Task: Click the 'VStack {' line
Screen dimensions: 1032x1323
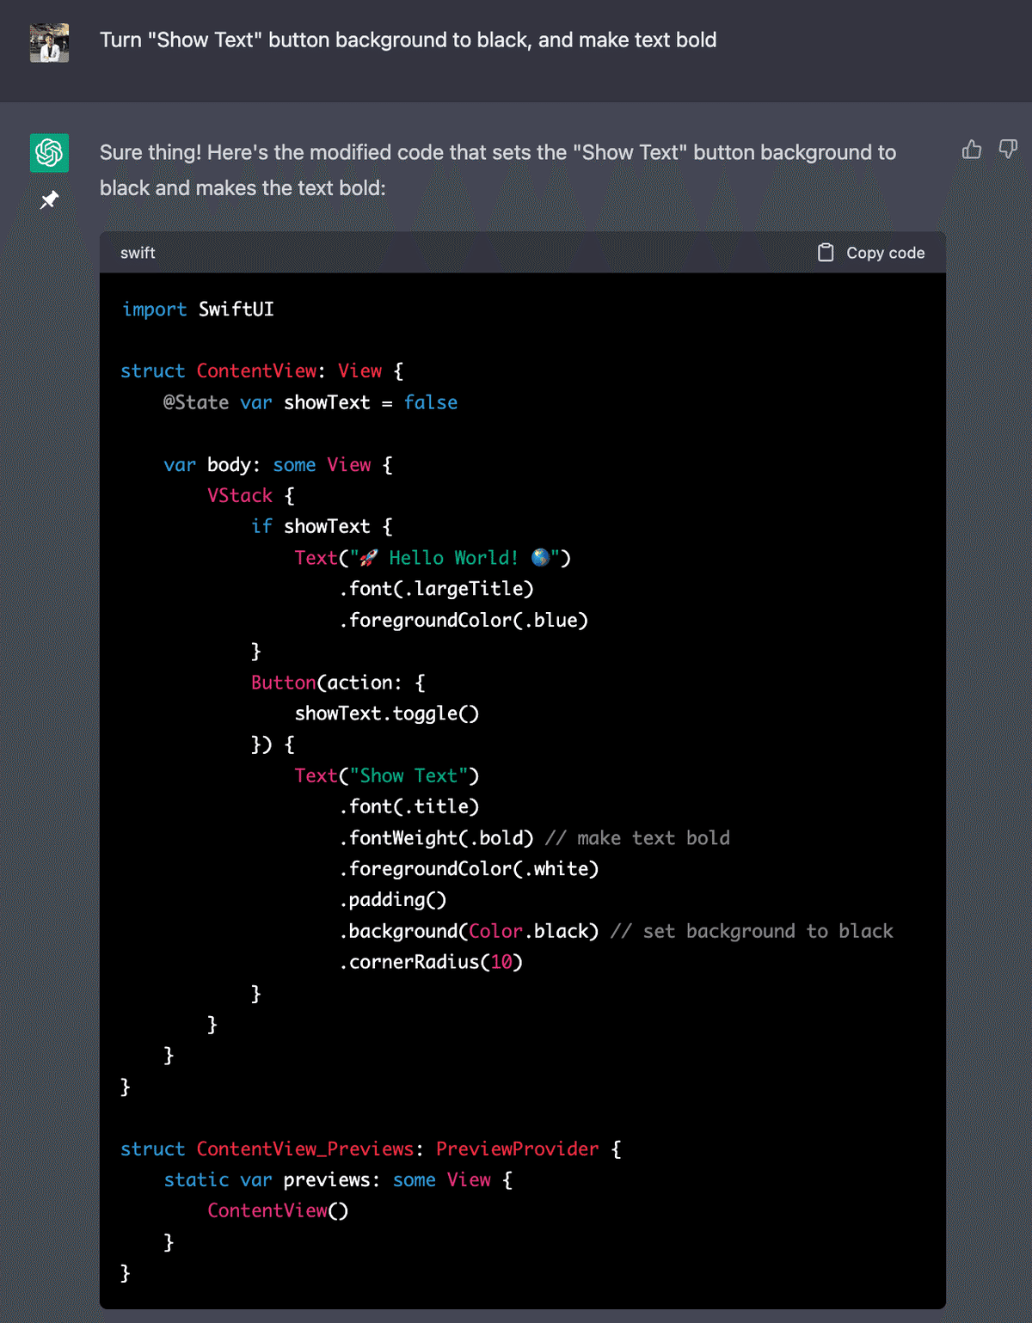Action: pyautogui.click(x=251, y=496)
